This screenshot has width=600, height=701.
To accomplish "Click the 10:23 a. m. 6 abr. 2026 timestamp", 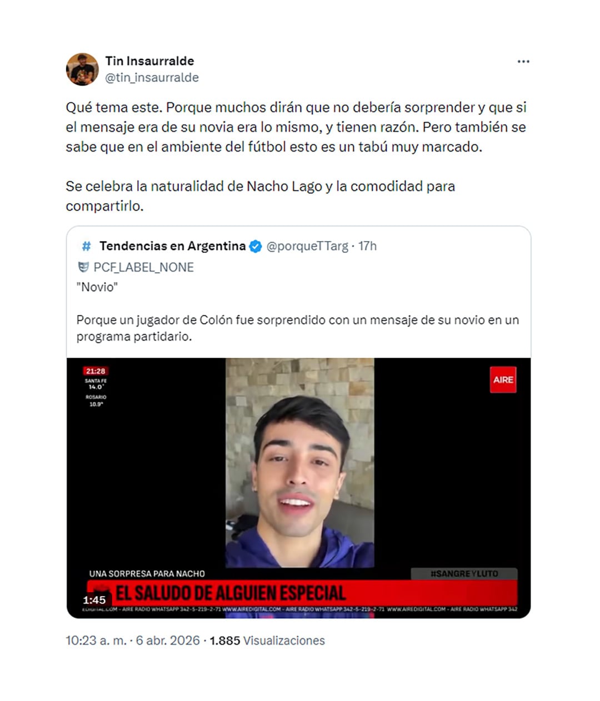I will [x=133, y=640].
